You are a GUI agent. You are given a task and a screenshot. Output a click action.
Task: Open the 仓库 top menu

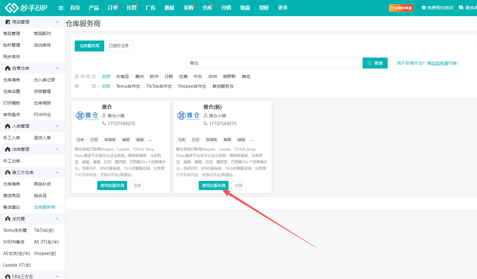(x=207, y=8)
